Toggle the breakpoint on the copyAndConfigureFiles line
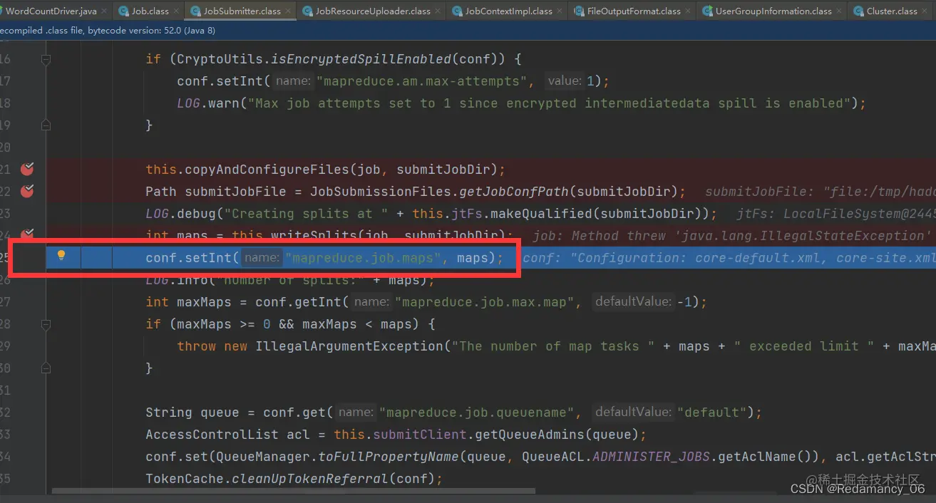The height and width of the screenshot is (503, 936). [27, 170]
